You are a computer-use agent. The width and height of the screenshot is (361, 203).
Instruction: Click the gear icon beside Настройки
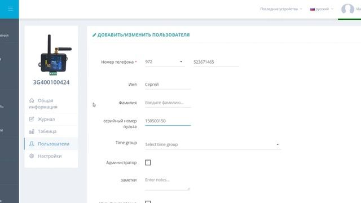pos(32,156)
